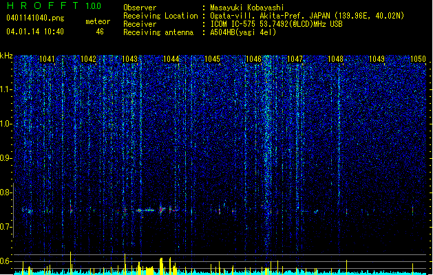The image size is (433, 275).
Task: Click the yellow power peak block below 1043
Action: [x=149, y=270]
